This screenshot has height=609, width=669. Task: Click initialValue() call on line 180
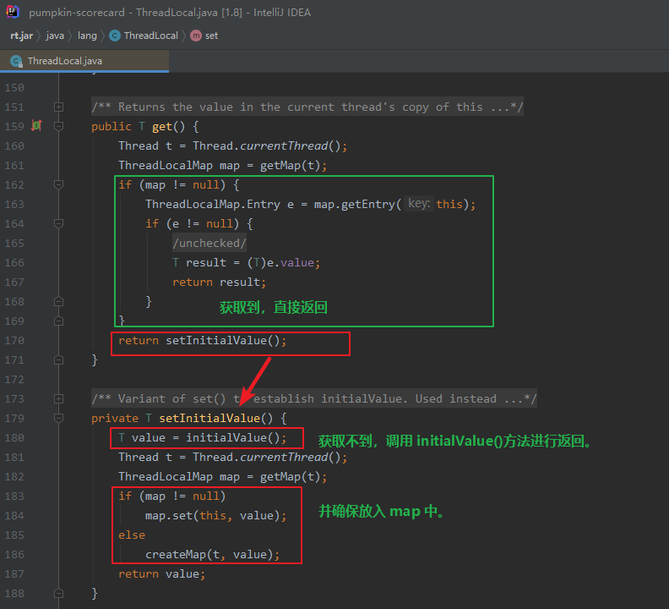coord(233,437)
